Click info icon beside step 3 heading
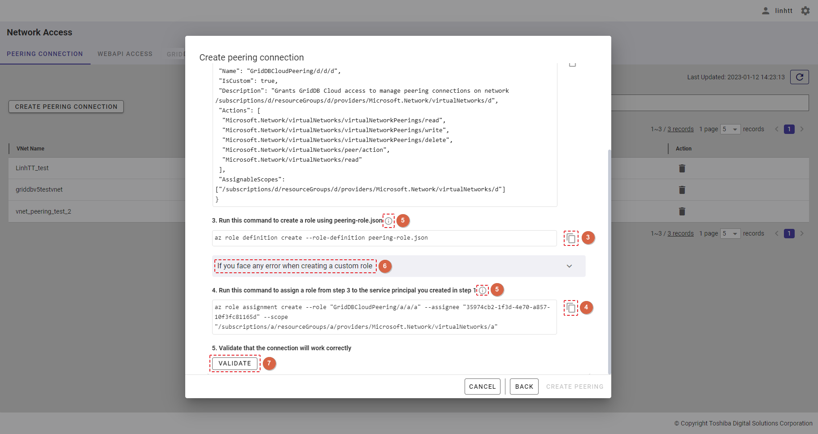The height and width of the screenshot is (434, 818). [x=388, y=221]
